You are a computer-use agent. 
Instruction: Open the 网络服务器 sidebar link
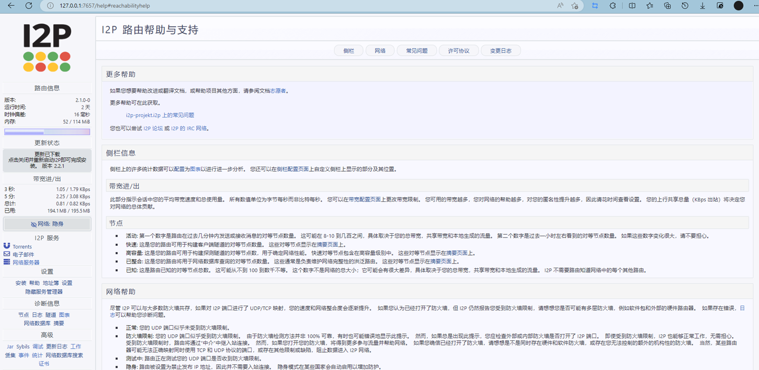[x=26, y=262]
